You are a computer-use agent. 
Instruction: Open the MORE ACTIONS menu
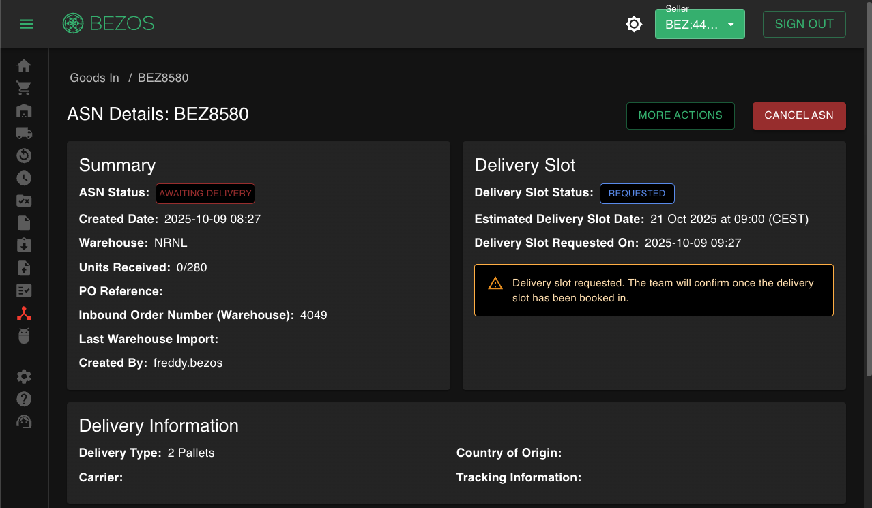click(x=680, y=115)
